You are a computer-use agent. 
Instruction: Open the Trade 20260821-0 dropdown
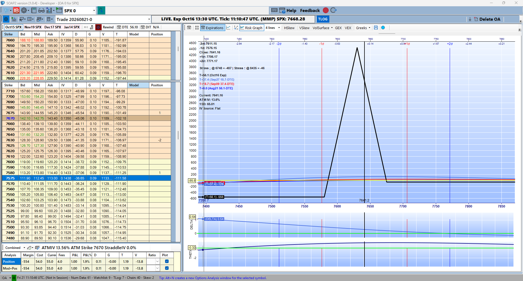[149, 19]
